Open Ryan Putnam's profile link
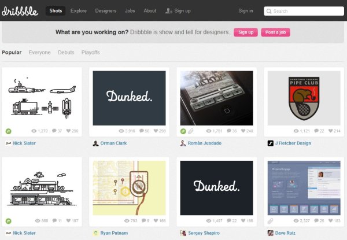This screenshot has width=347, height=240. pyautogui.click(x=114, y=233)
